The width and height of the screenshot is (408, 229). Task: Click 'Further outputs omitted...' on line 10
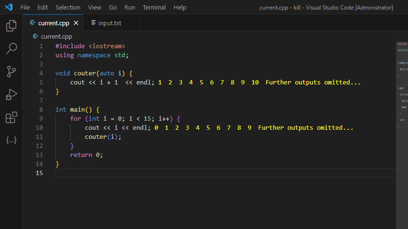(x=306, y=128)
